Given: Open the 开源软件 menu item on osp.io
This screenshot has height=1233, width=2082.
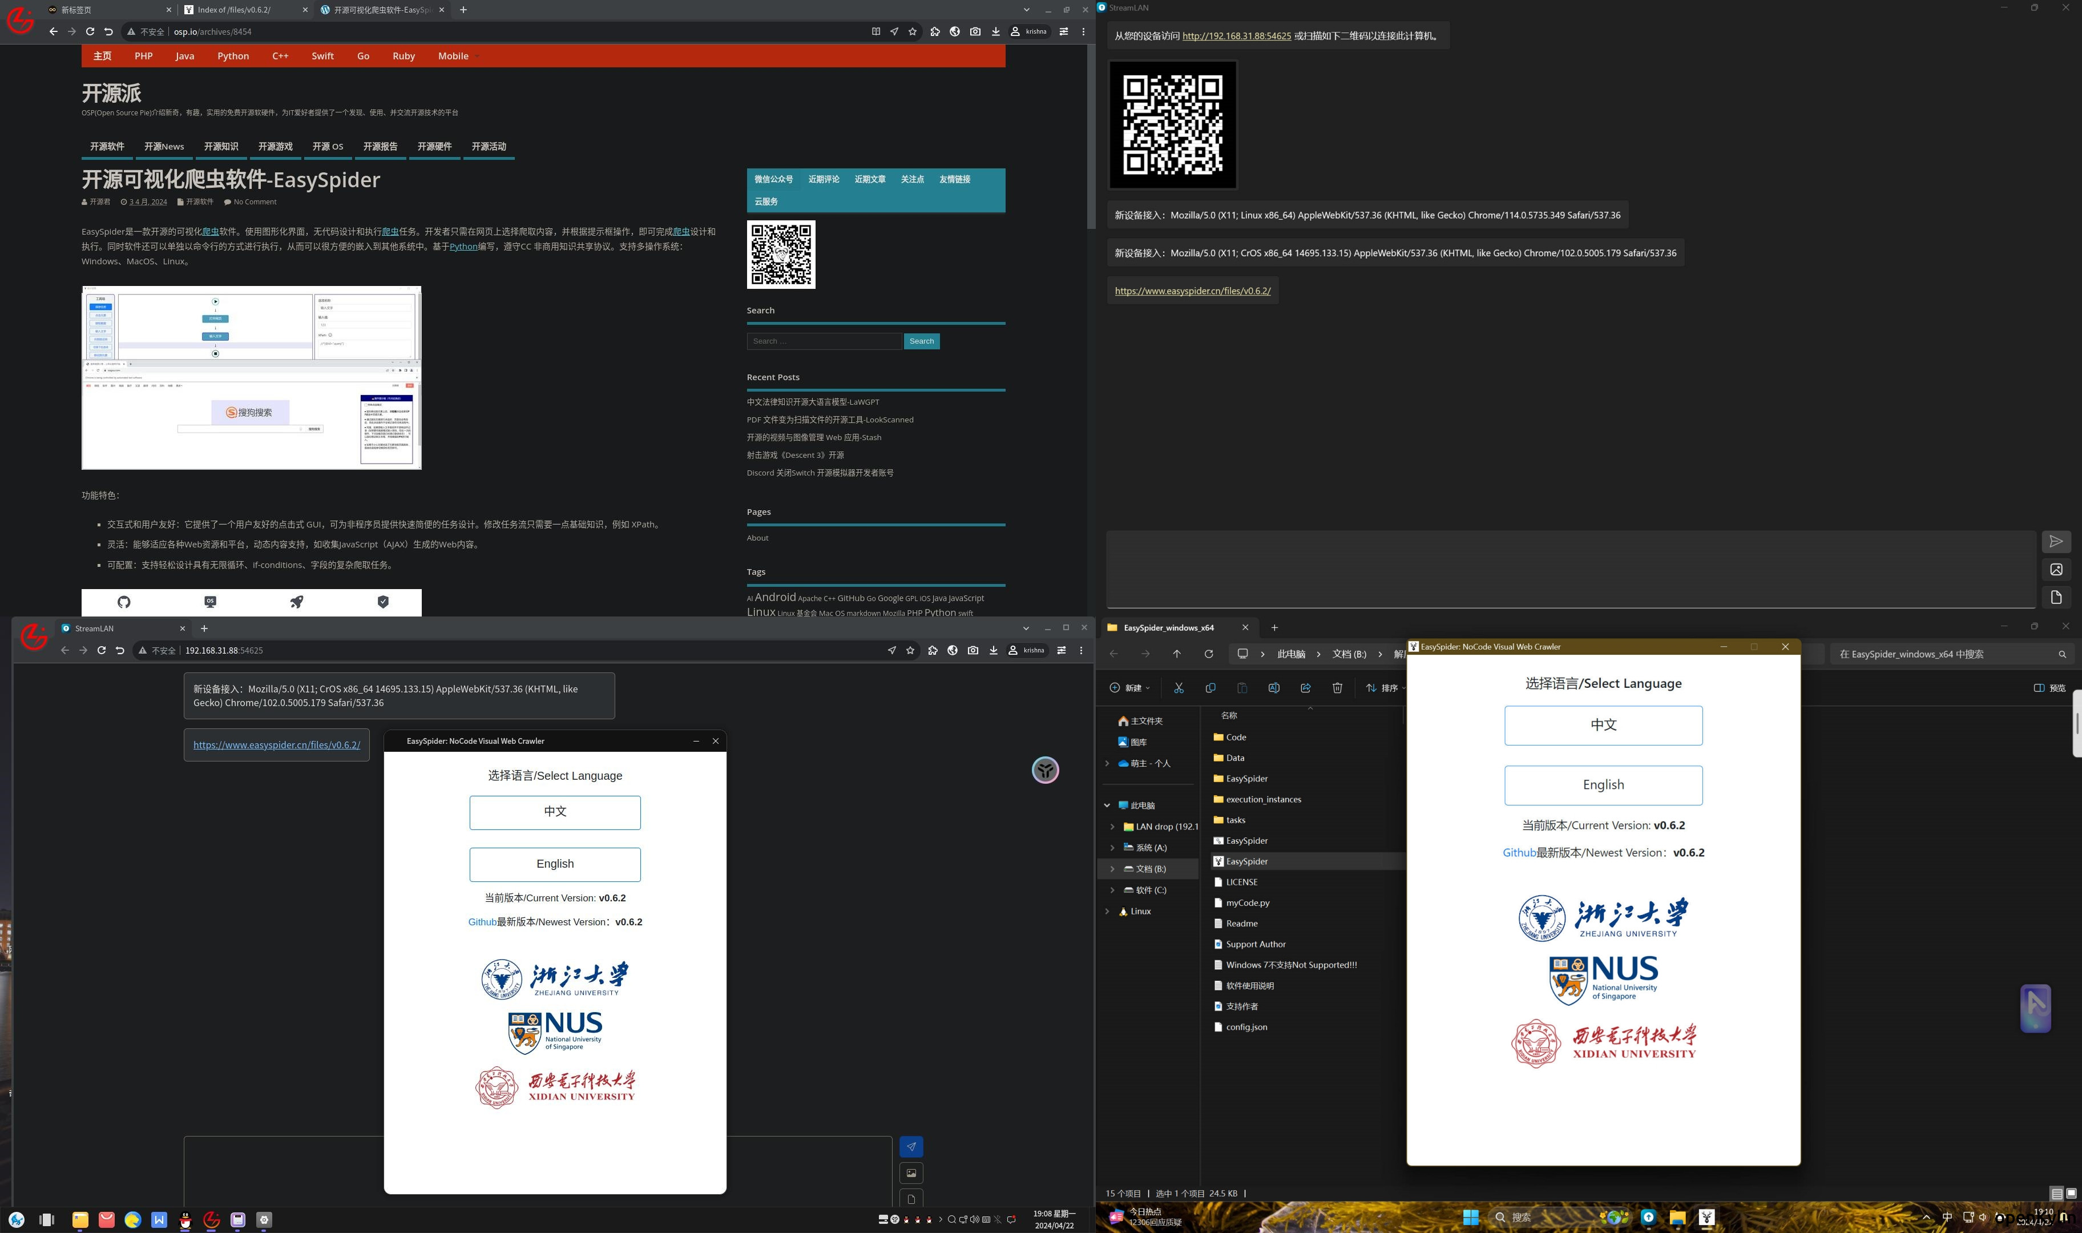Looking at the screenshot, I should [107, 146].
